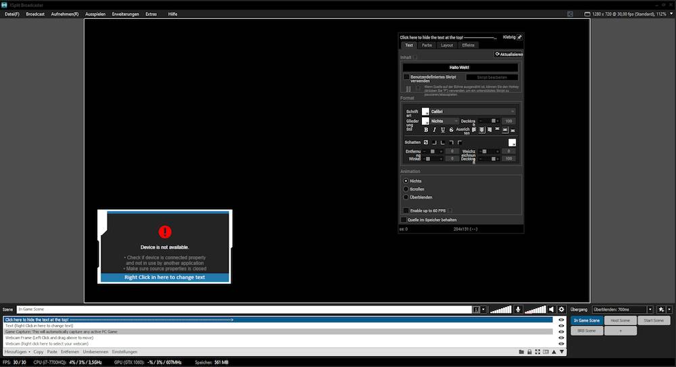Open Erweiterungen menu
This screenshot has width=676, height=367.
coord(126,14)
